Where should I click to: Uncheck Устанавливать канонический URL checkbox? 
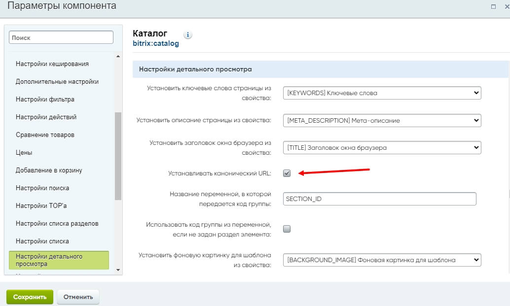(x=287, y=173)
